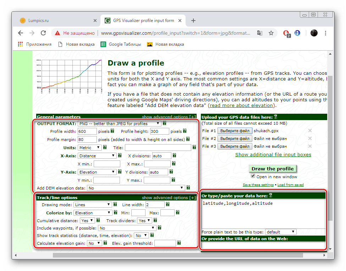Click help icon beside Upload your GPS data files
This screenshot has width=346, height=271.
276,117
